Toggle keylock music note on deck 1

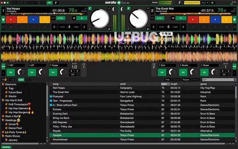coord(90,8)
